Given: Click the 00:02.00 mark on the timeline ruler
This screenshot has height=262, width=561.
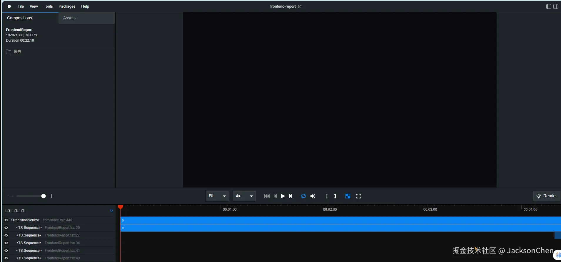Looking at the screenshot, I should coord(321,209).
